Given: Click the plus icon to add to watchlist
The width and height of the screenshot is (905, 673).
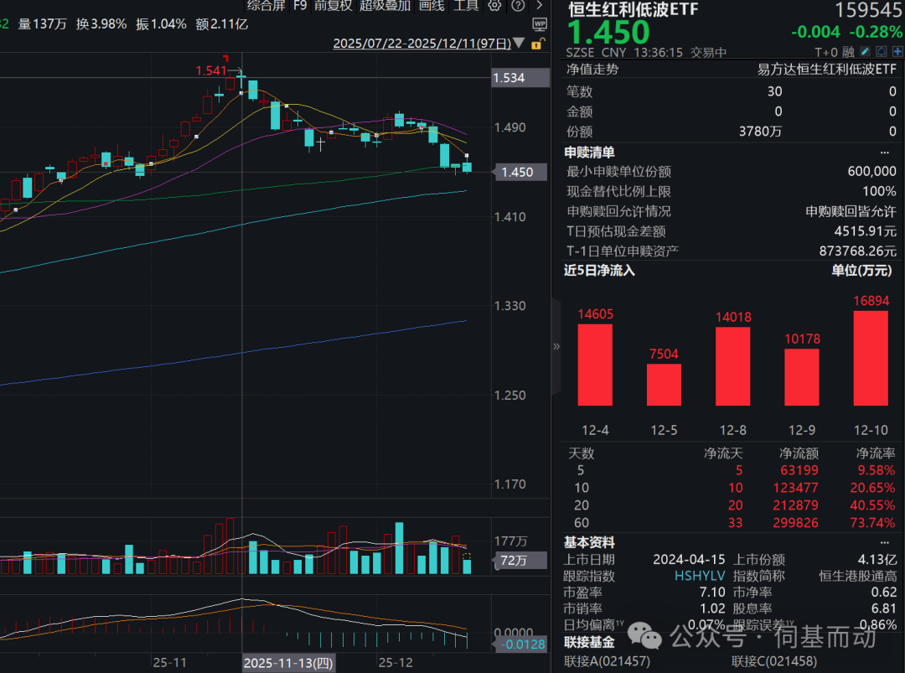Looking at the screenshot, I should tap(897, 52).
